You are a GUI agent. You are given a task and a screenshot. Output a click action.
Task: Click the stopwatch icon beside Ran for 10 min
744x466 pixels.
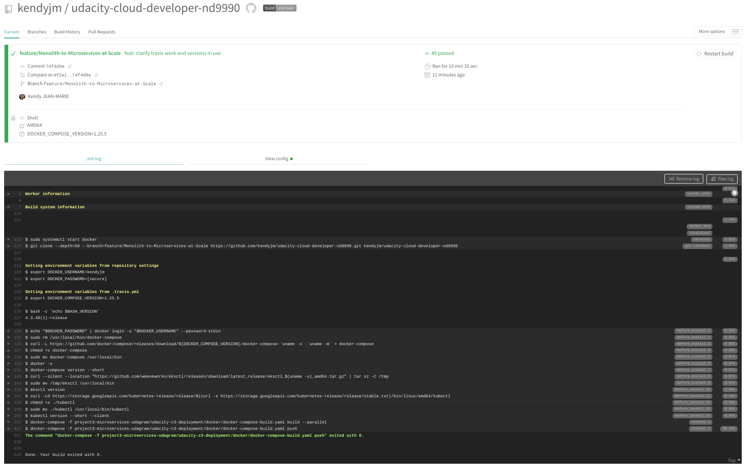427,66
